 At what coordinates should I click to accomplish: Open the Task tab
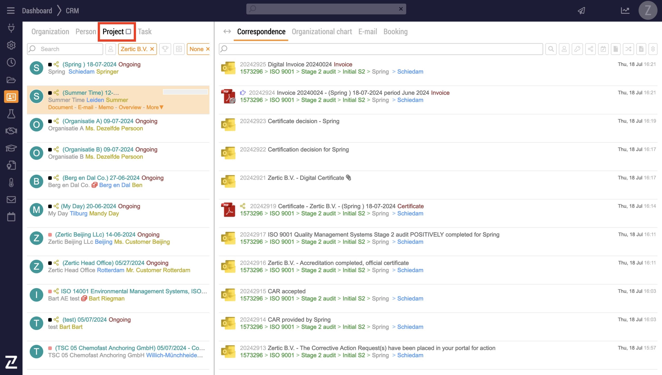click(x=145, y=32)
